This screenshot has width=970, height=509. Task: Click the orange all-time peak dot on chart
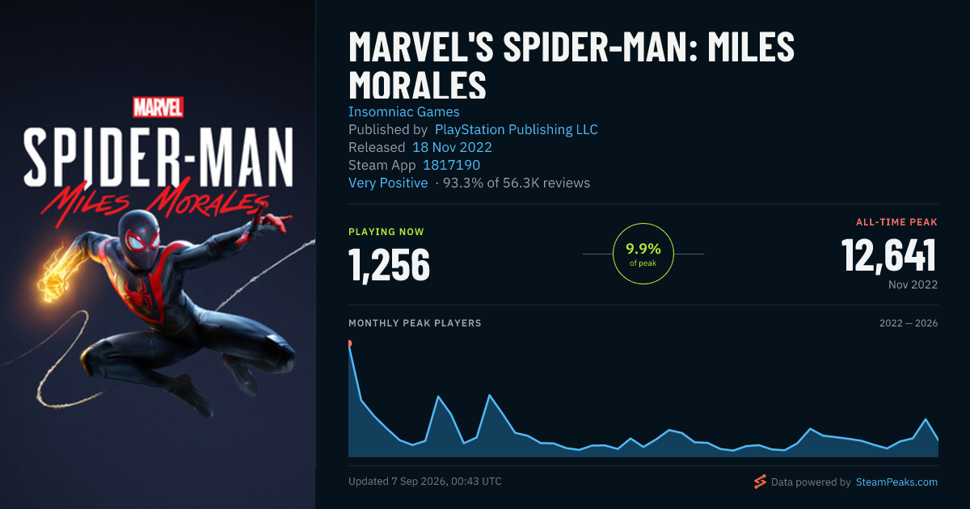[x=349, y=343]
